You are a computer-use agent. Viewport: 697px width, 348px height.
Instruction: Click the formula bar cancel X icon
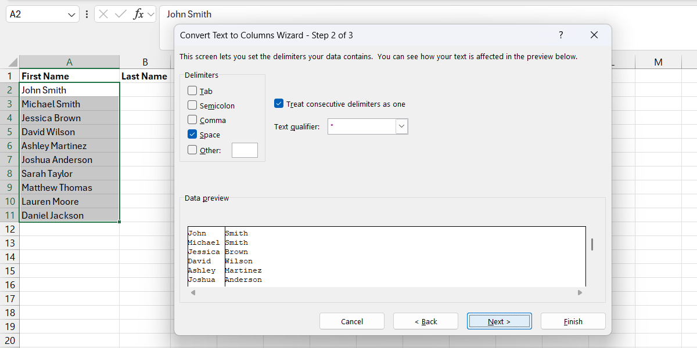coord(104,14)
